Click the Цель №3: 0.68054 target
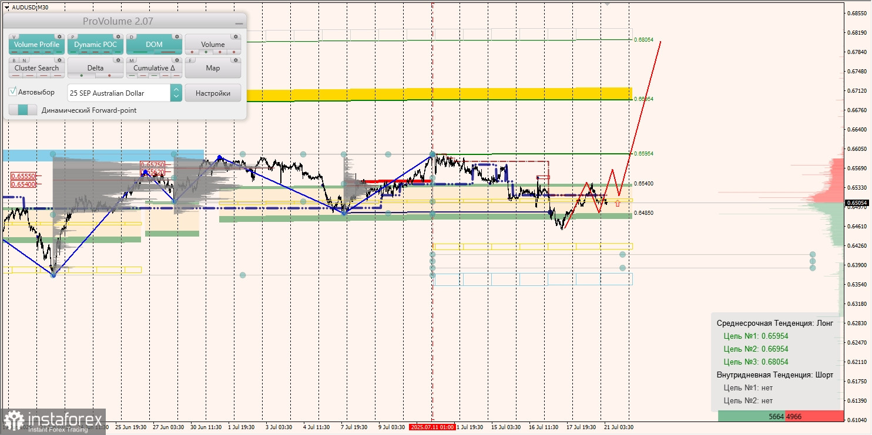Viewport: 872px width, 435px height. (x=756, y=362)
